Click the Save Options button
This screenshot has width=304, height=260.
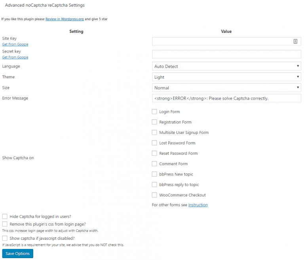point(18,253)
